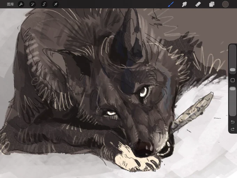Click the brush opacity slider handle

[x=232, y=89]
